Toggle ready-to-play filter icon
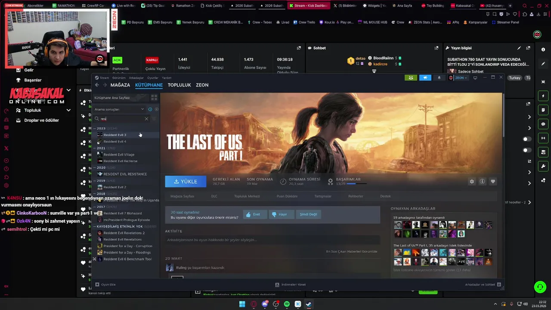551x310 pixels. click(156, 109)
